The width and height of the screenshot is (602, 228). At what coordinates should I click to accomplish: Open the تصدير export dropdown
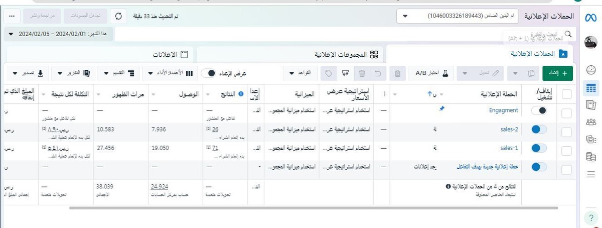28,73
